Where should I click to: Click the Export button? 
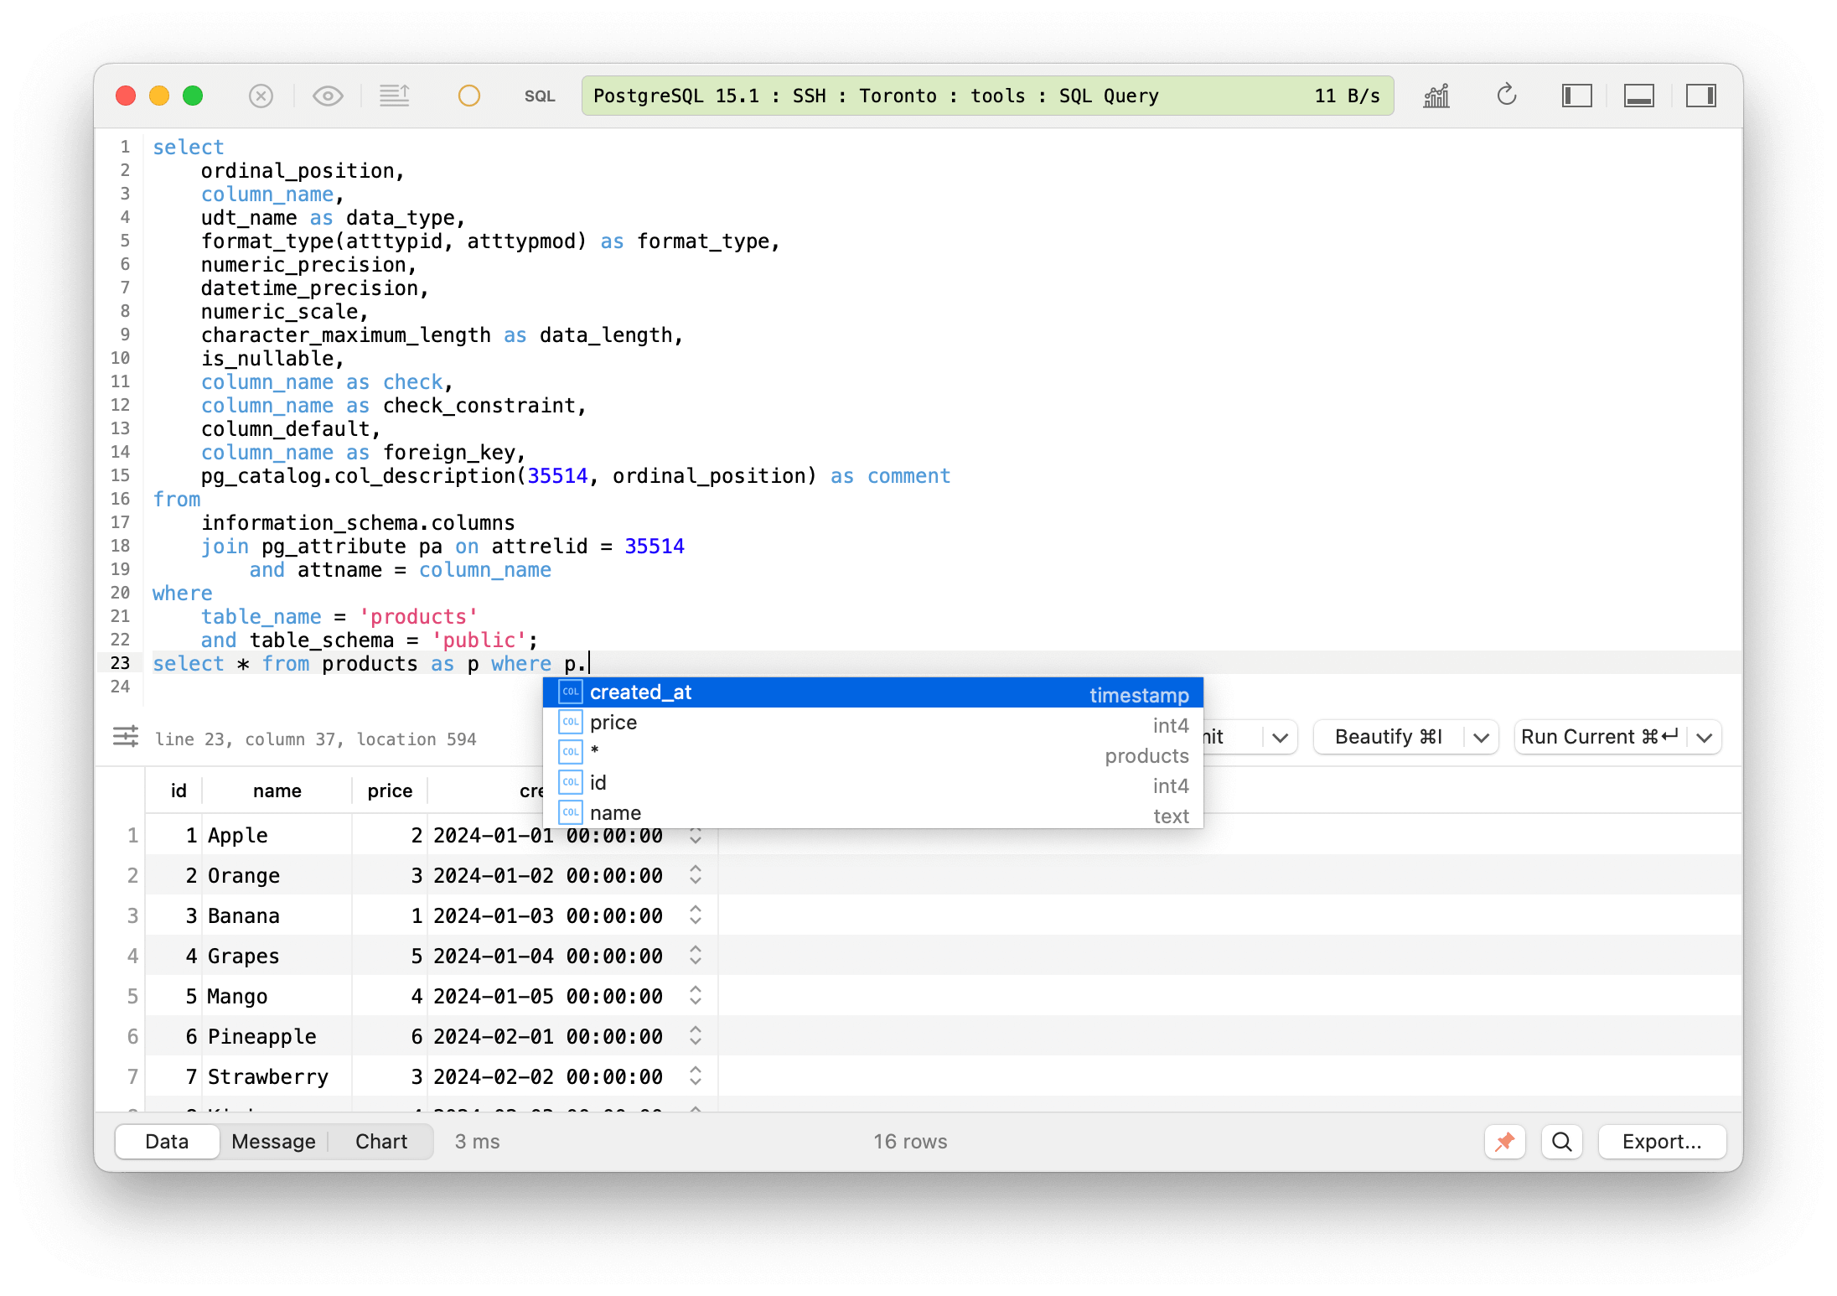(x=1662, y=1141)
